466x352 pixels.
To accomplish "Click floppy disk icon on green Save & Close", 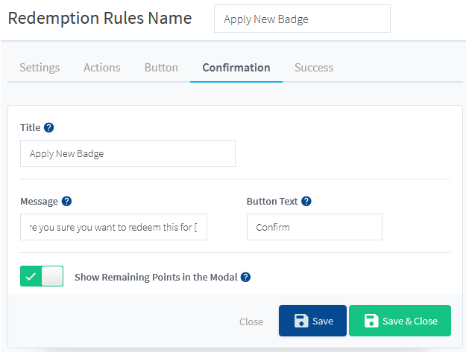I will [x=371, y=321].
